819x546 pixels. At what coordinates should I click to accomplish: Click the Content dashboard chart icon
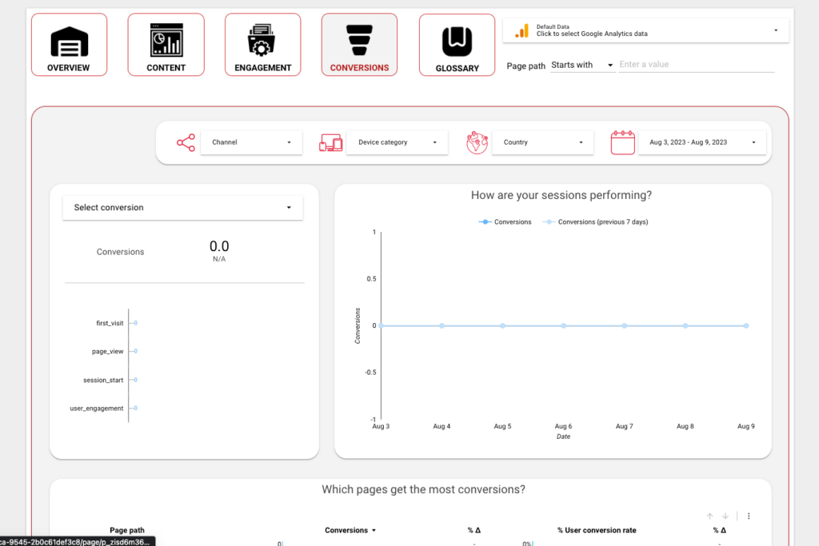pos(166,40)
